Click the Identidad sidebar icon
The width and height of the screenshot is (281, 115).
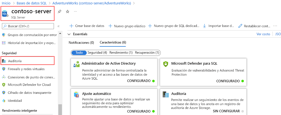(x=4, y=101)
